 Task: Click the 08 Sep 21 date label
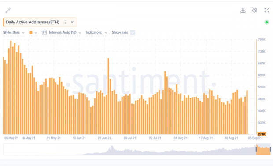pyautogui.click(x=255, y=138)
